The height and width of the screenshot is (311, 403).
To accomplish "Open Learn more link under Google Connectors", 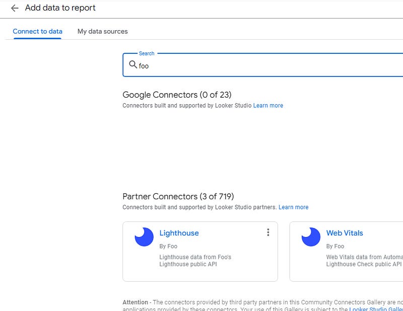I will tap(268, 106).
